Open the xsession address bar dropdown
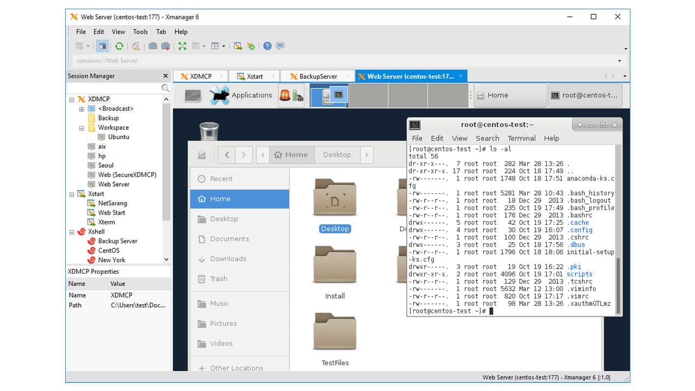The width and height of the screenshot is (695, 391). [620, 60]
